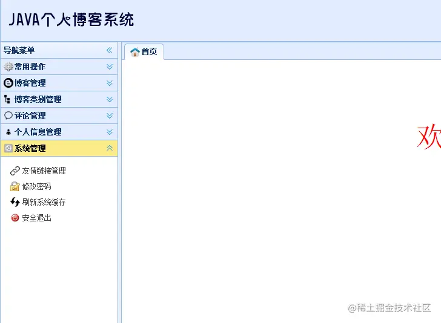This screenshot has width=441, height=323.
Task: Open the 博客类别管理 menu header
Action: point(59,99)
